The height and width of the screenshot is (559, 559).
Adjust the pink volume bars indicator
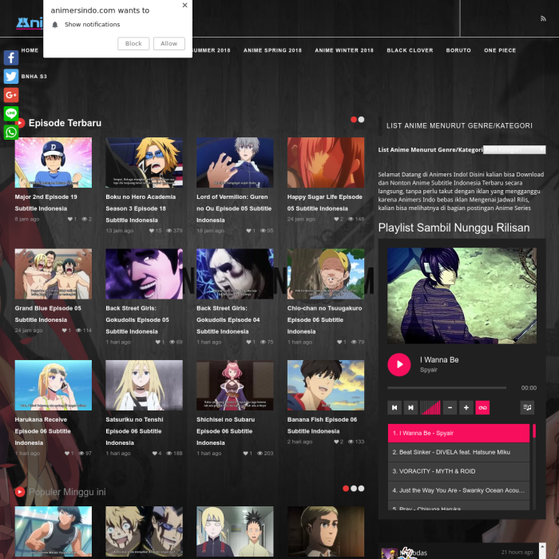tap(430, 407)
